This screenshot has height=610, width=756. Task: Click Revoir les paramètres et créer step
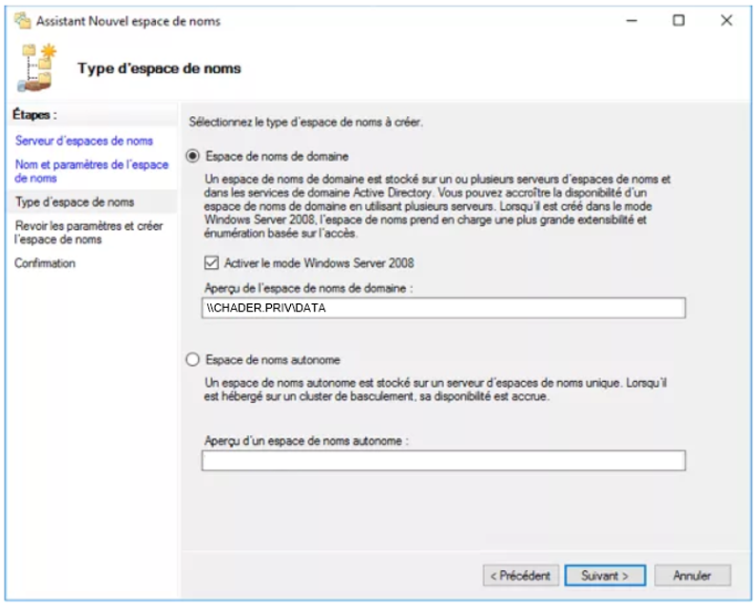click(88, 232)
